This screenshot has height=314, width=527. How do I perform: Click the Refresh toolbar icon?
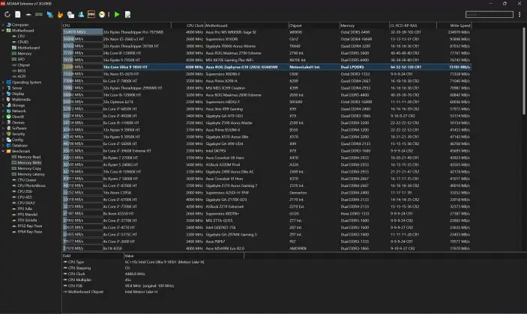point(7,14)
